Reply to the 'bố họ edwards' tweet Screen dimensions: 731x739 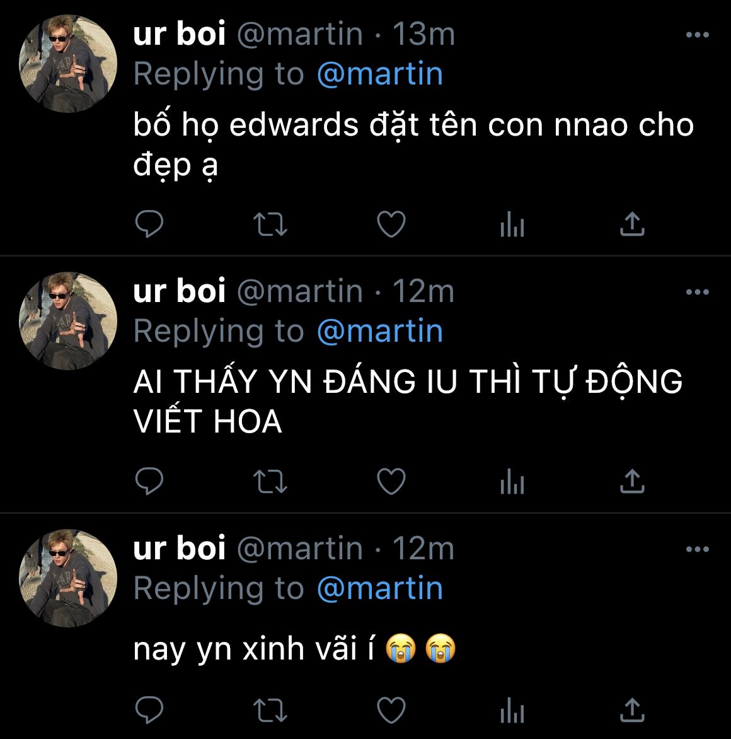point(149,224)
